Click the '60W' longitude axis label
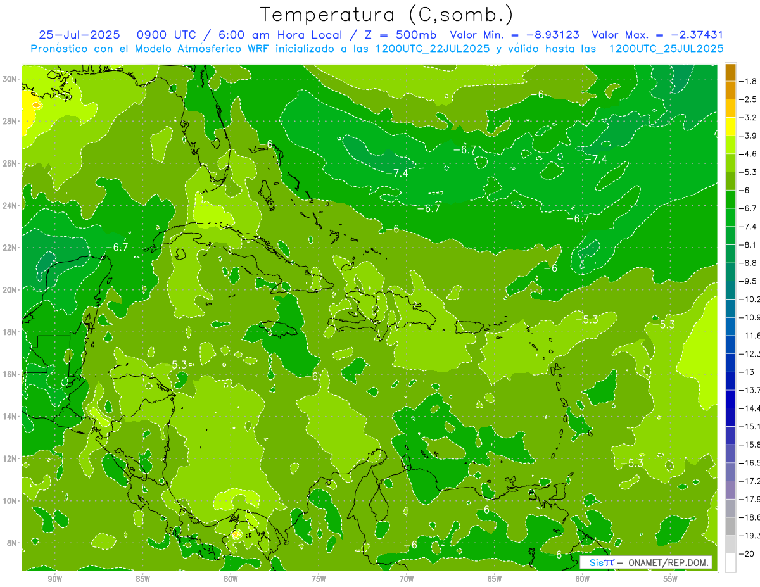 coord(582,579)
